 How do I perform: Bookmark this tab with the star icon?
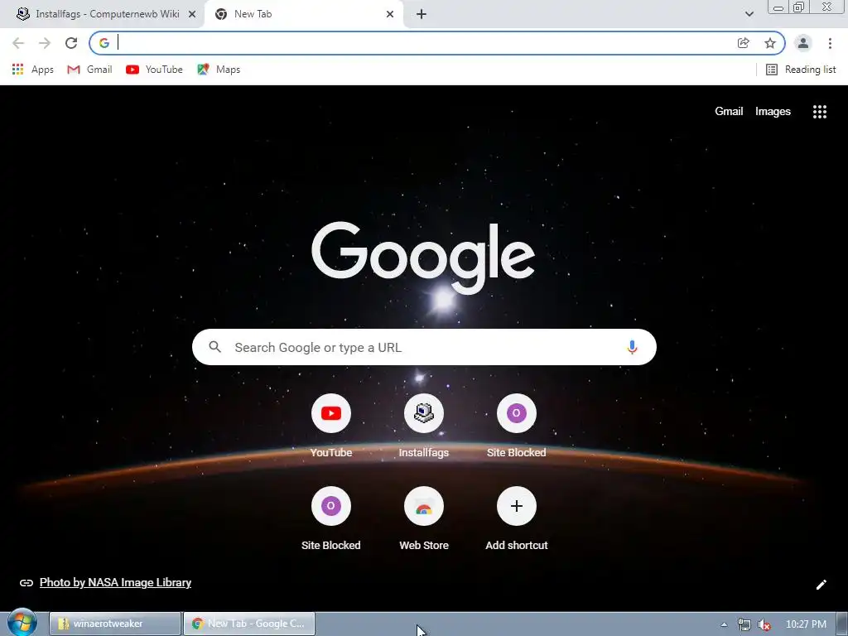[x=770, y=43]
